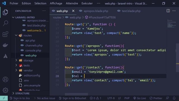Split the editor to the right
Image resolution: width=179 pixels, height=101 pixels.
click(168, 11)
